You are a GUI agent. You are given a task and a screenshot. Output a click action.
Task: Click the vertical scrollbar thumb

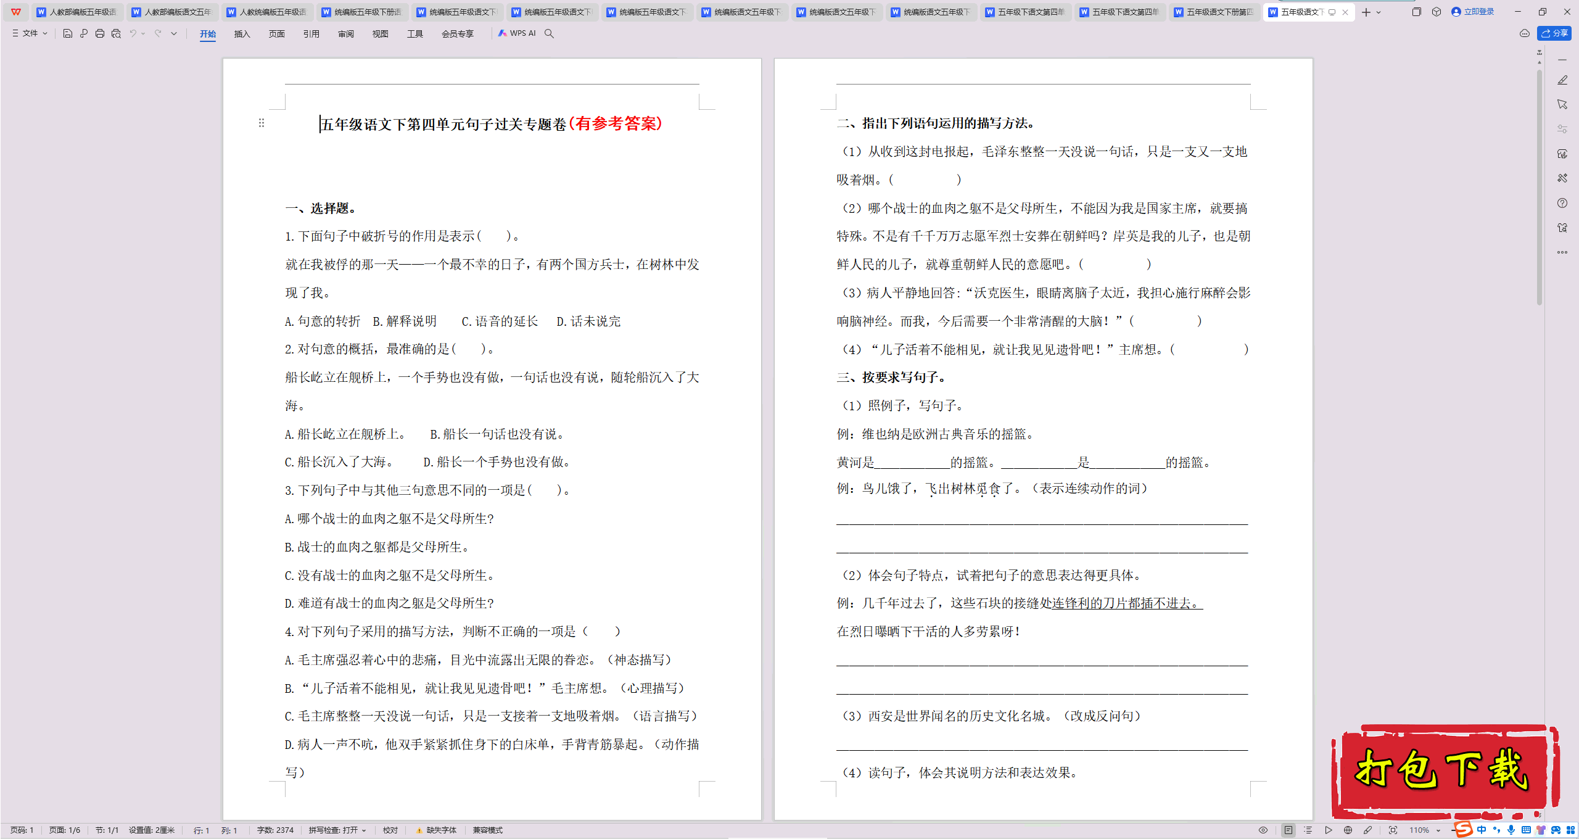[x=1540, y=188]
